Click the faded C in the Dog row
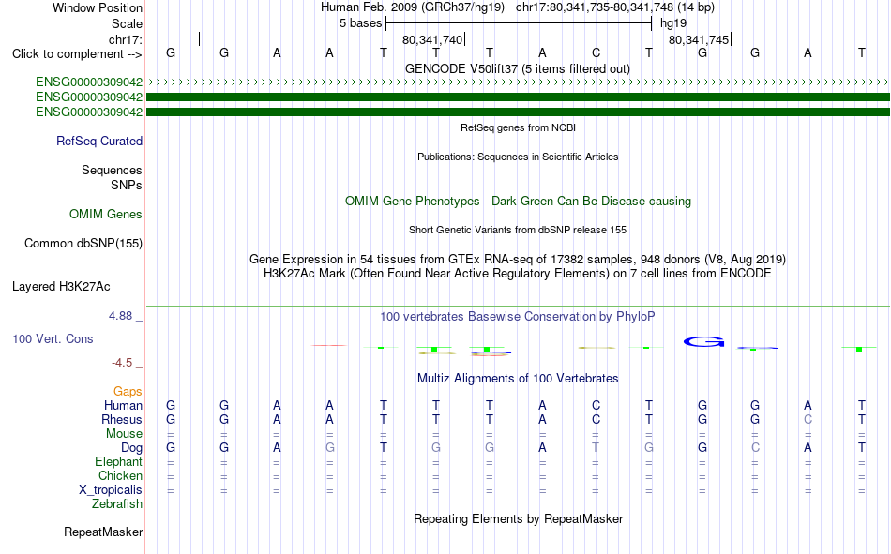Screen dimensions: 891x554 (x=755, y=448)
